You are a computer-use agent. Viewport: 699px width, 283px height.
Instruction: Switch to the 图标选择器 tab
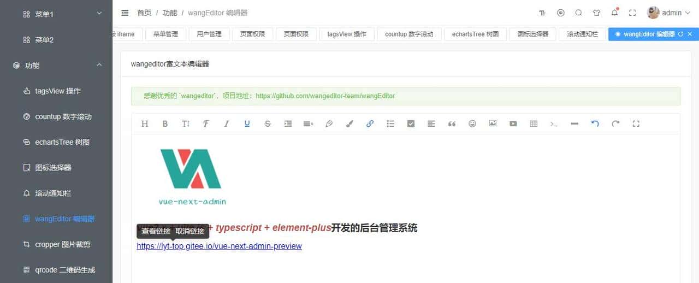pyautogui.click(x=533, y=34)
